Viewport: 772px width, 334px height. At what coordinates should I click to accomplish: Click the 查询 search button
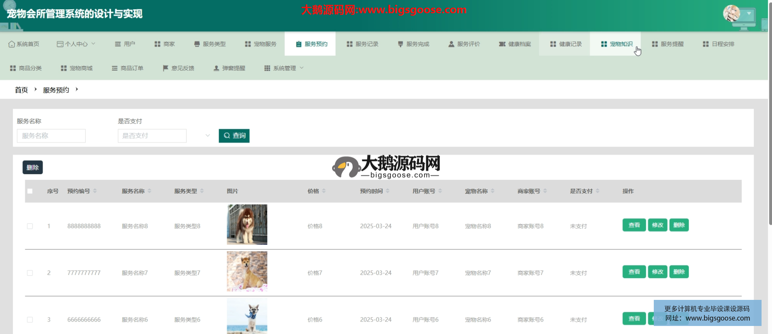(x=234, y=136)
